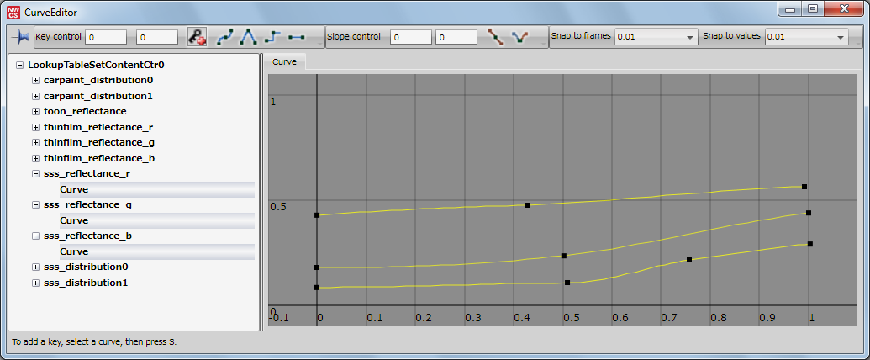Click the pin icon at toolbar start

pos(20,37)
